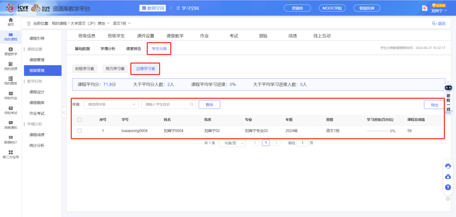
Task: Click the cloud download icon on the right
Action: pos(448,177)
